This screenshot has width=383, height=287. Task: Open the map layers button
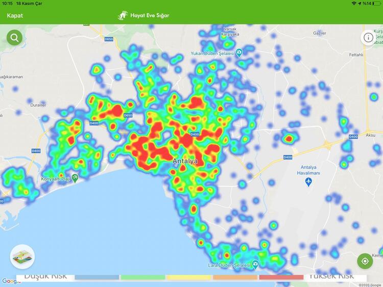tap(22, 256)
